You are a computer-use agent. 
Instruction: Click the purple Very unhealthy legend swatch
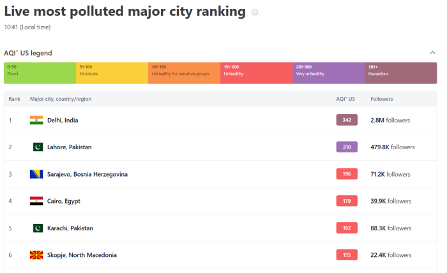[328, 73]
